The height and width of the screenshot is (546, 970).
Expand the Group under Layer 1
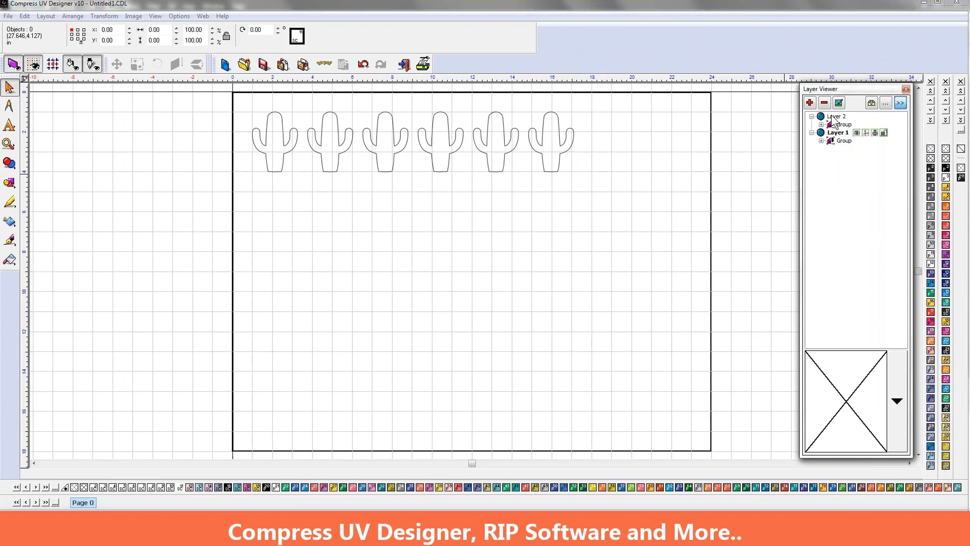tap(821, 141)
